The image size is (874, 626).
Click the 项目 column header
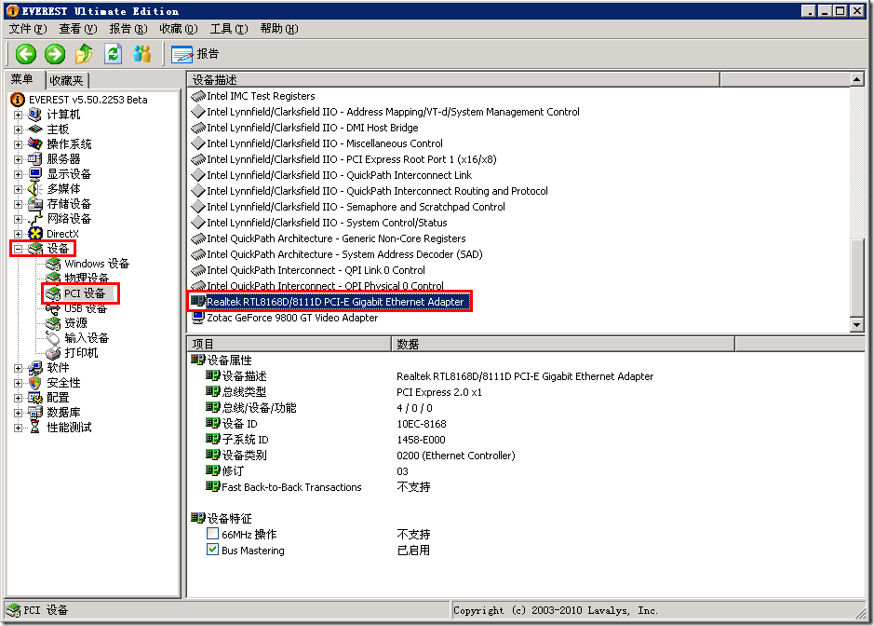pyautogui.click(x=289, y=345)
